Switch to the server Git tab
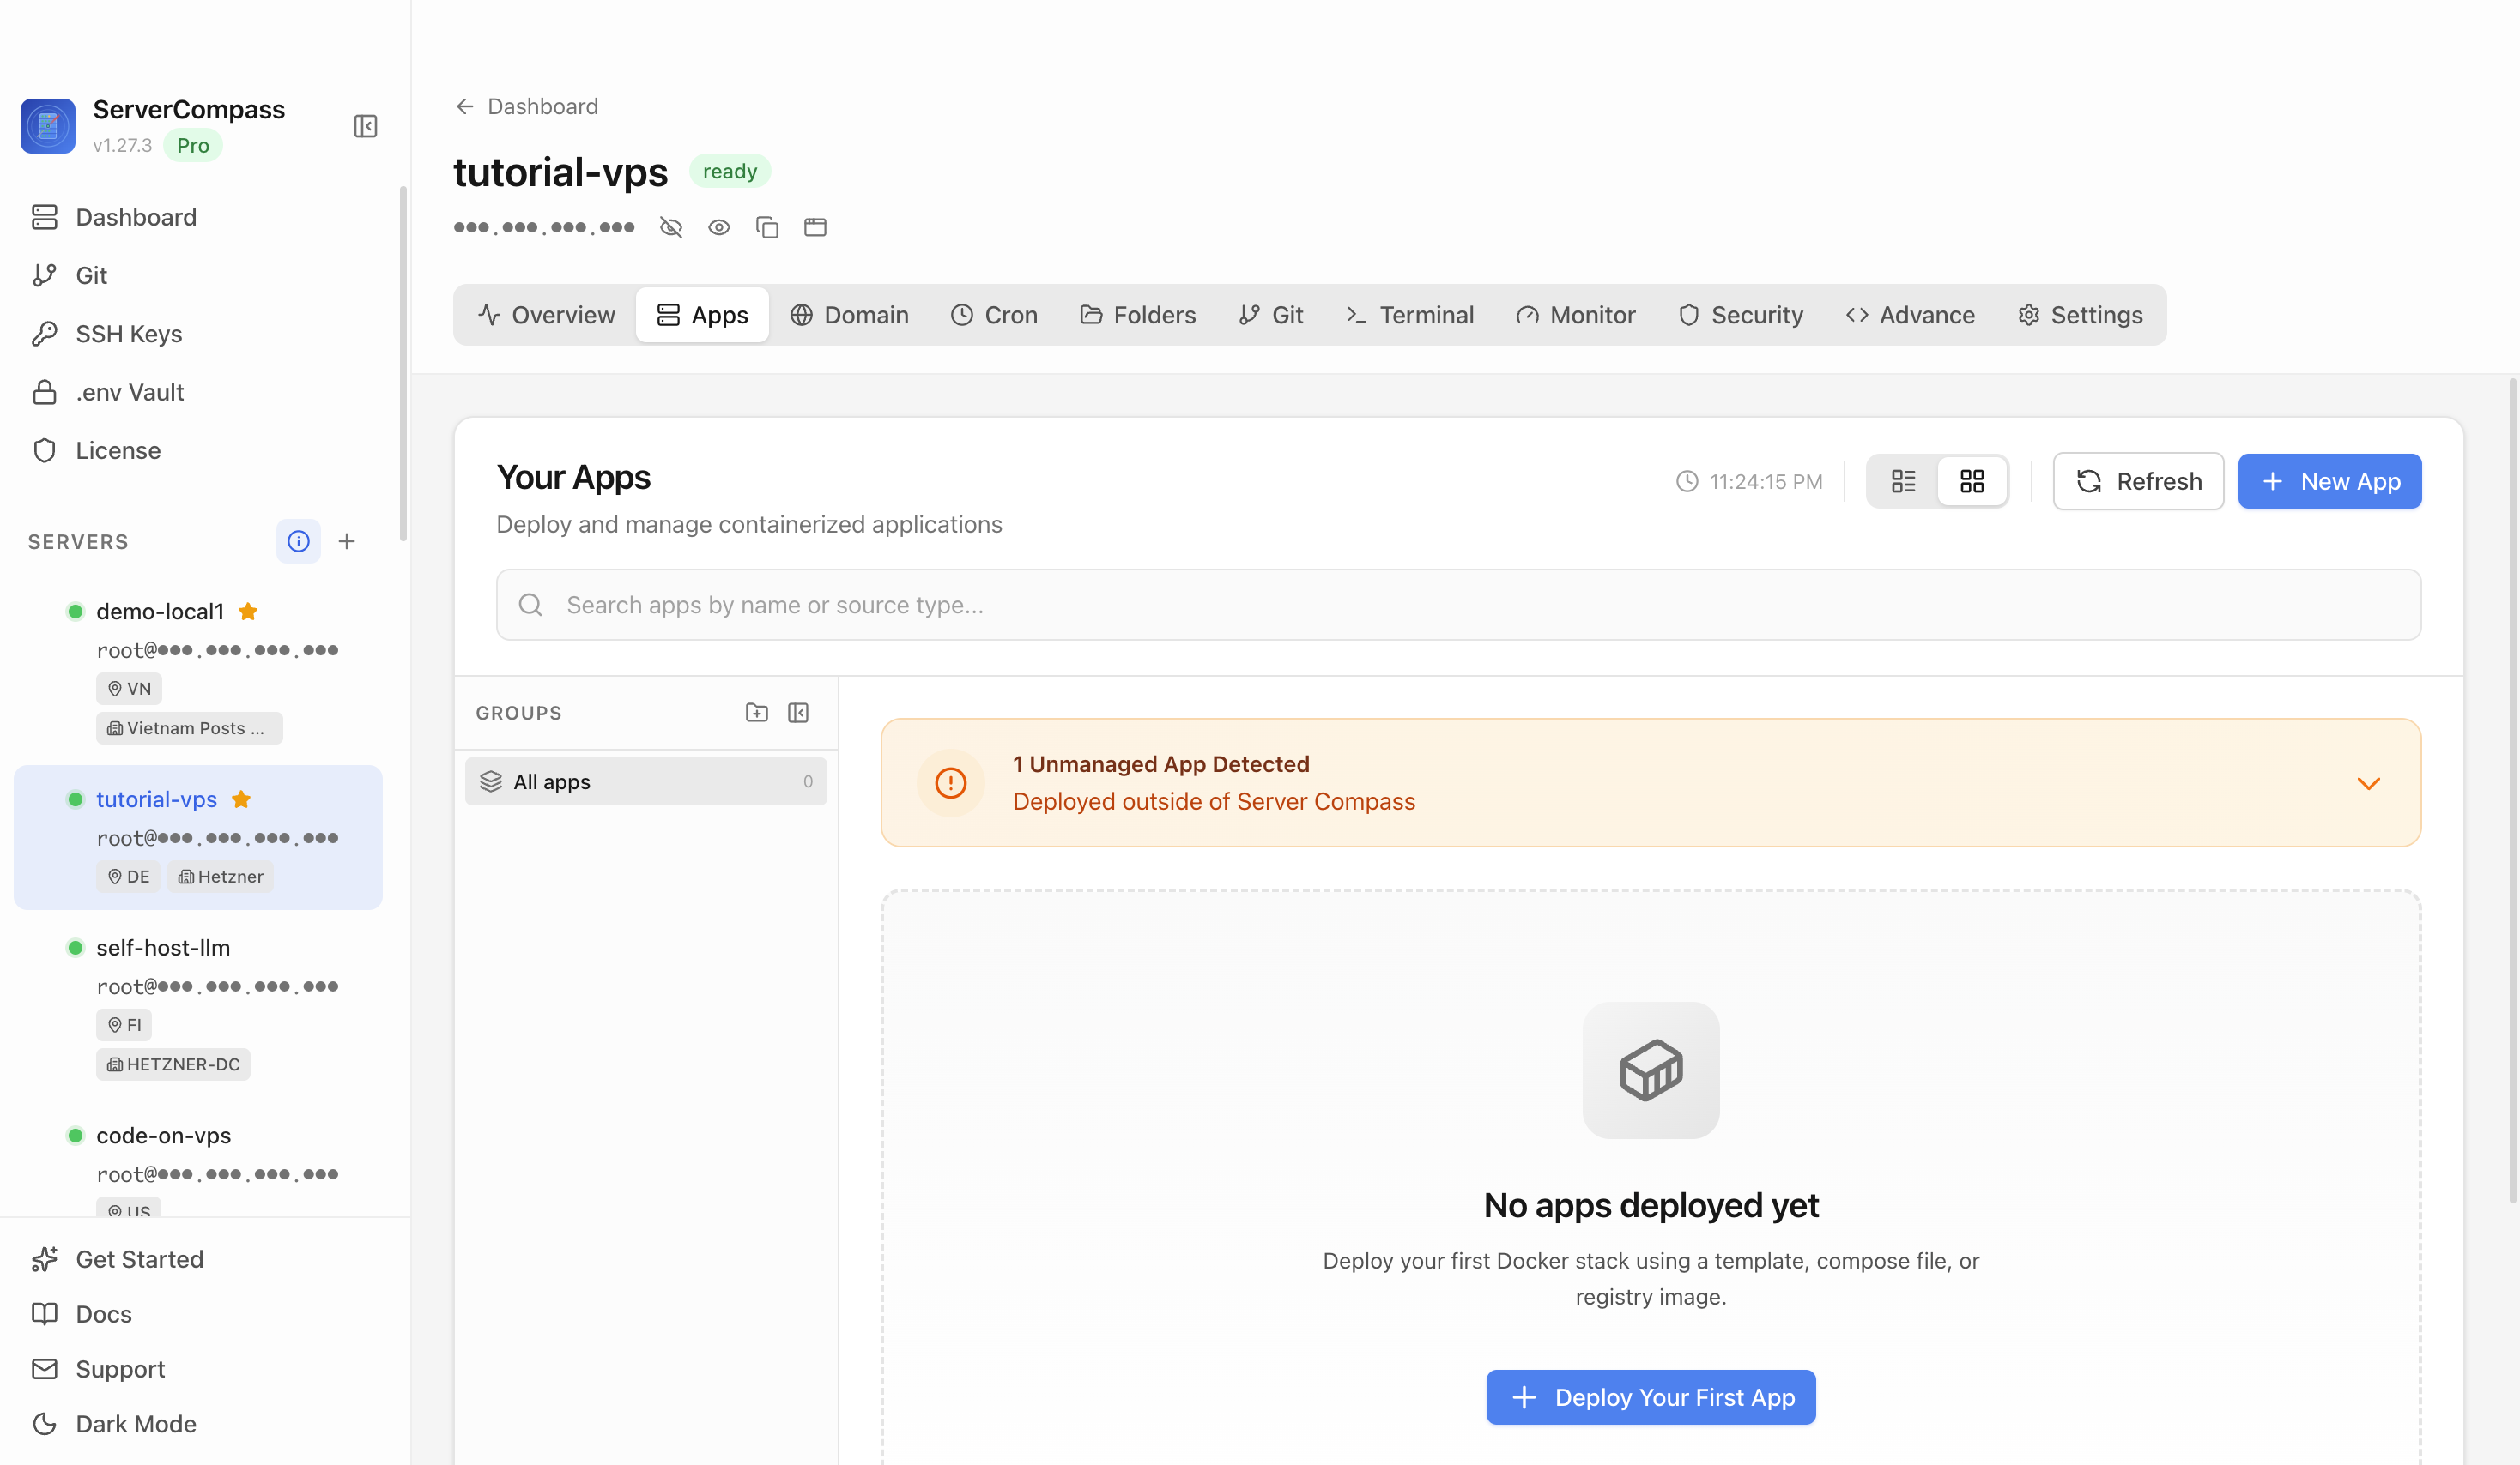Viewport: 2520px width, 1465px height. [1270, 315]
